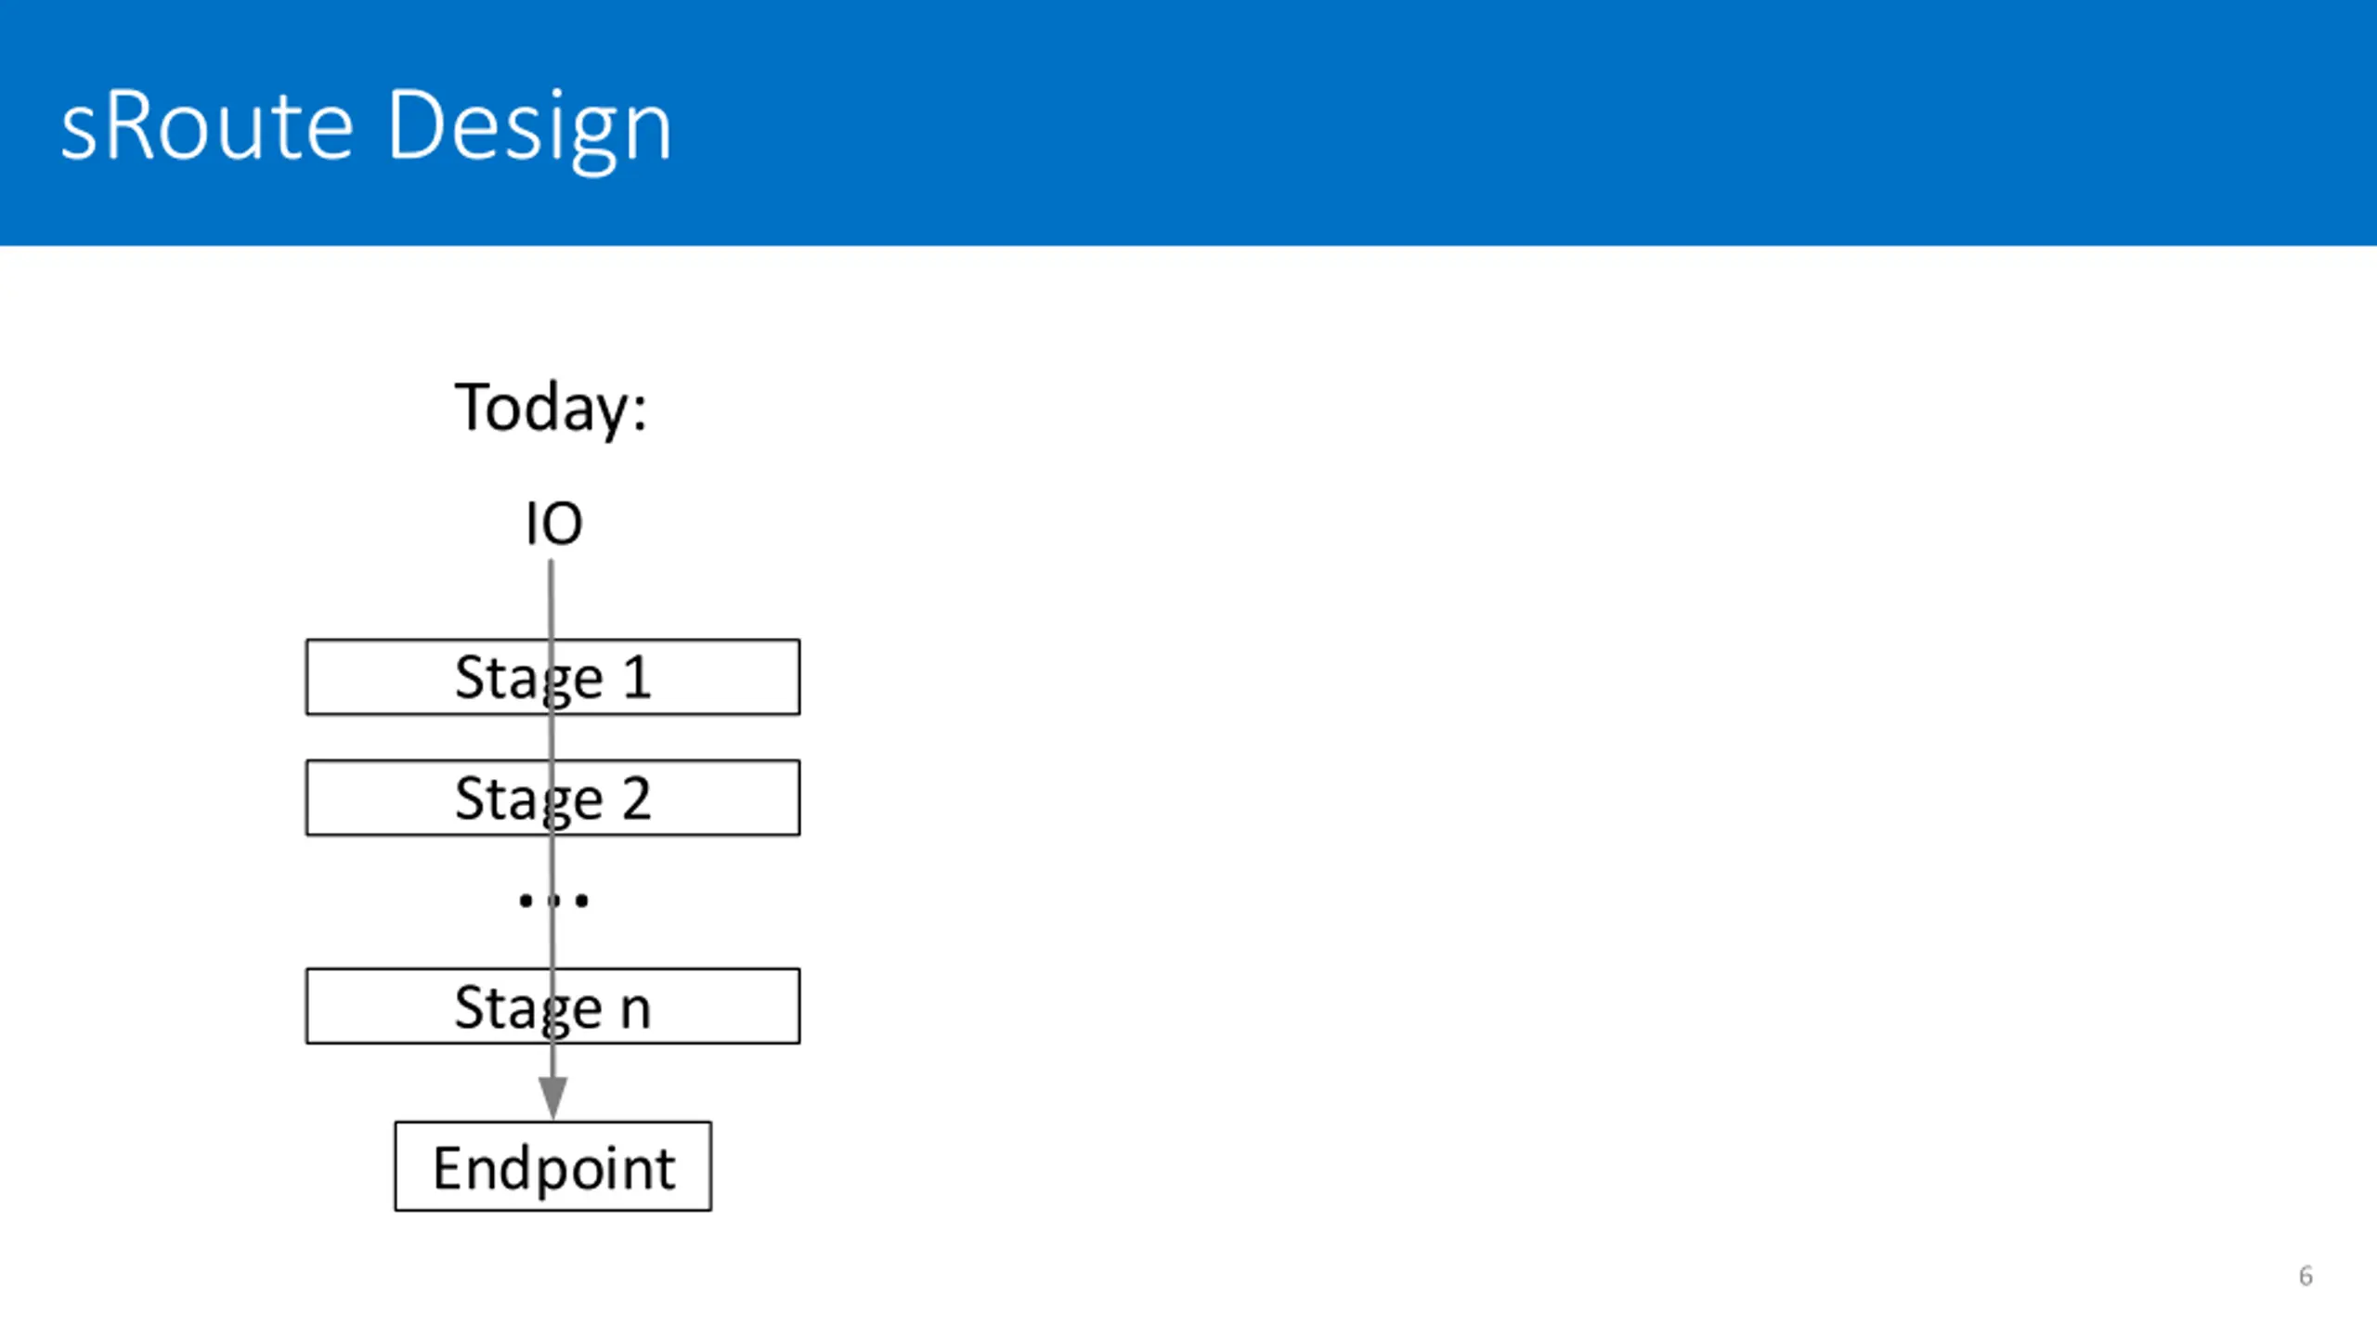Select the Stage n box

click(552, 1006)
